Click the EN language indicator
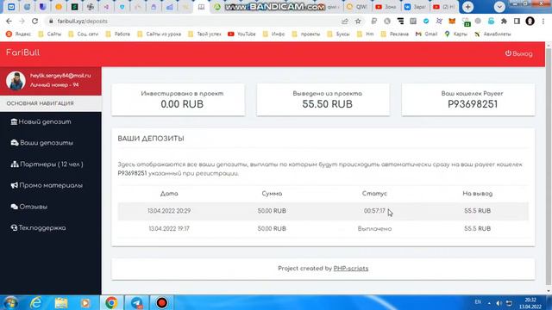 pyautogui.click(x=478, y=302)
